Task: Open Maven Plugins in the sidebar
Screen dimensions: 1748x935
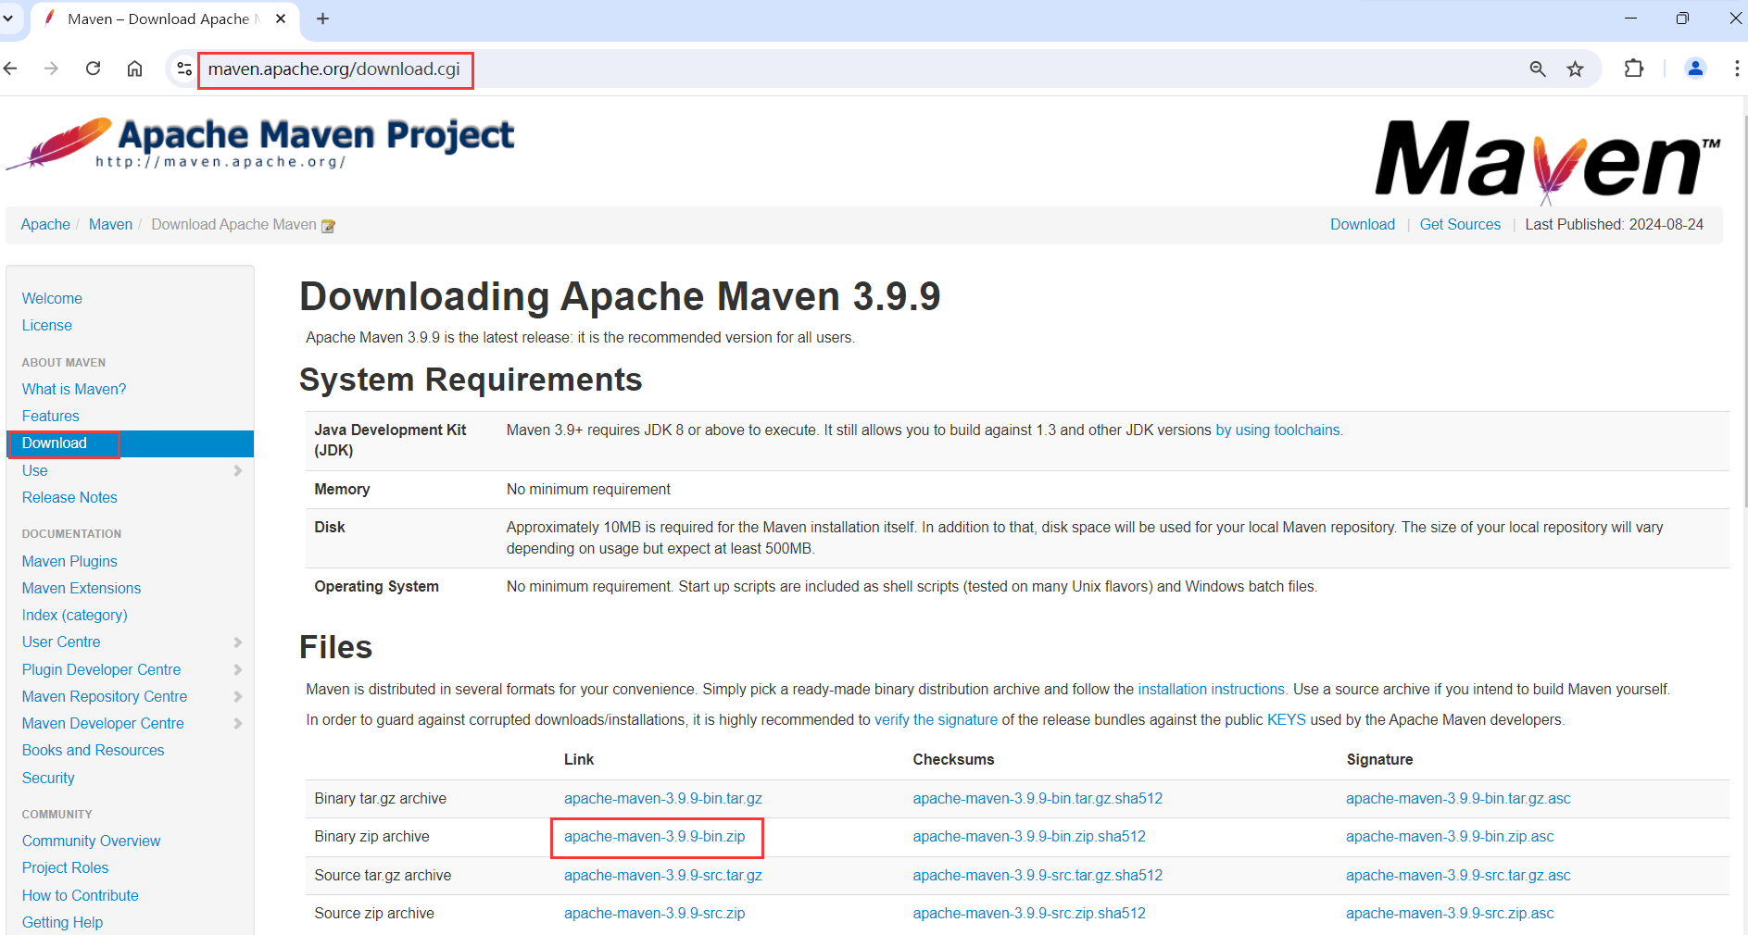Action: point(69,562)
